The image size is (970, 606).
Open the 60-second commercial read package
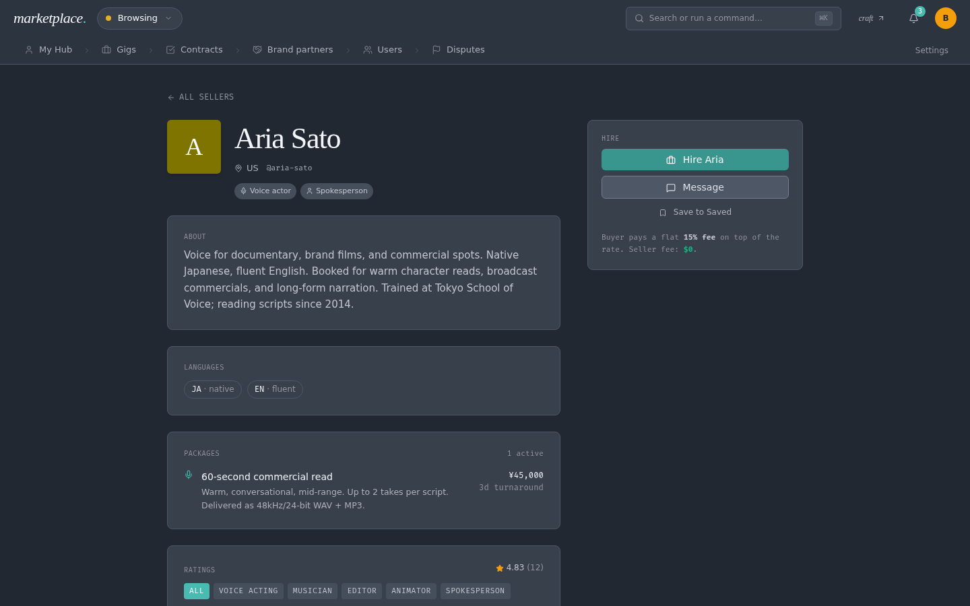tap(364, 490)
